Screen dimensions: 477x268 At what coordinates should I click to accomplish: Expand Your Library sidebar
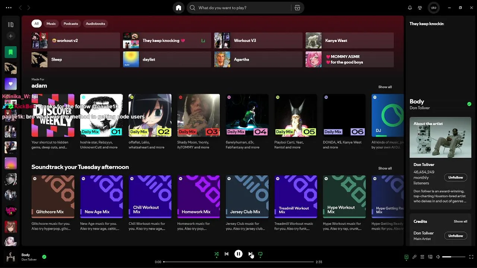pyautogui.click(x=11, y=25)
